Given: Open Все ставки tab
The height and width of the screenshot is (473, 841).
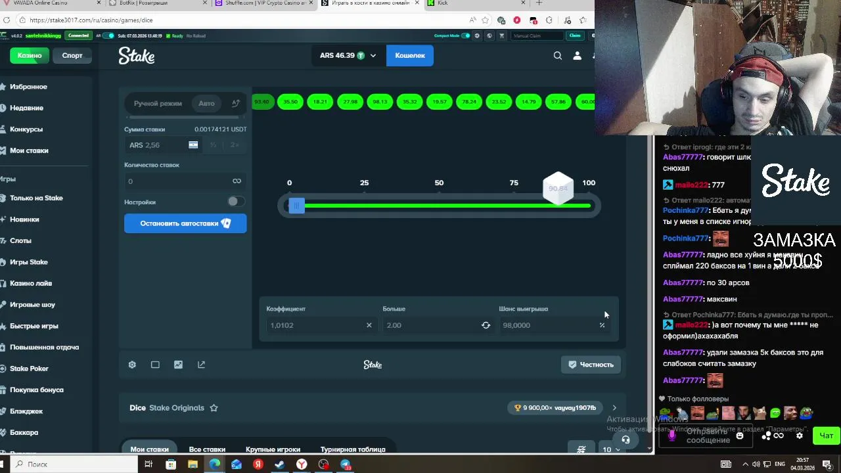Looking at the screenshot, I should [207, 449].
